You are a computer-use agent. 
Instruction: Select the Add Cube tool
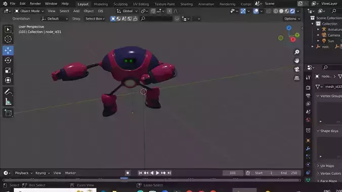[x=8, y=113]
